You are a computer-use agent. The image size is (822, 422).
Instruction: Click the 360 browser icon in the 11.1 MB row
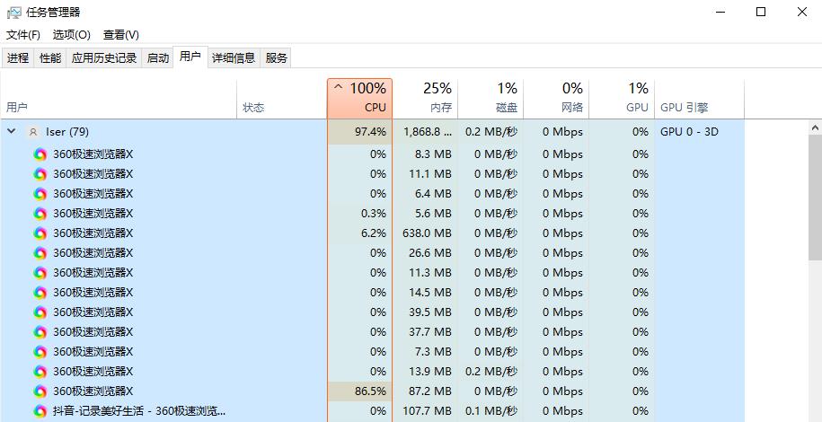pos(40,174)
